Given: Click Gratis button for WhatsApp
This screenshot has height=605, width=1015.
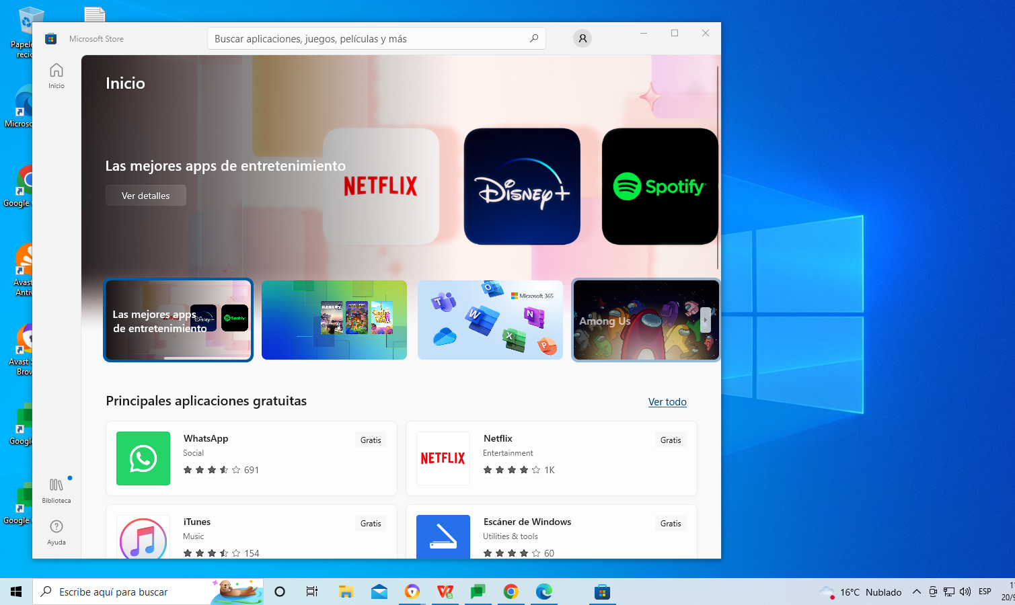Looking at the screenshot, I should 371,440.
